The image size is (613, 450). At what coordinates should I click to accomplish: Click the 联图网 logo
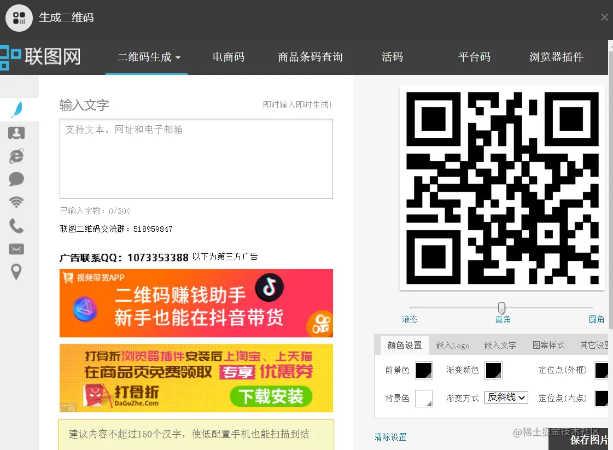pyautogui.click(x=40, y=57)
